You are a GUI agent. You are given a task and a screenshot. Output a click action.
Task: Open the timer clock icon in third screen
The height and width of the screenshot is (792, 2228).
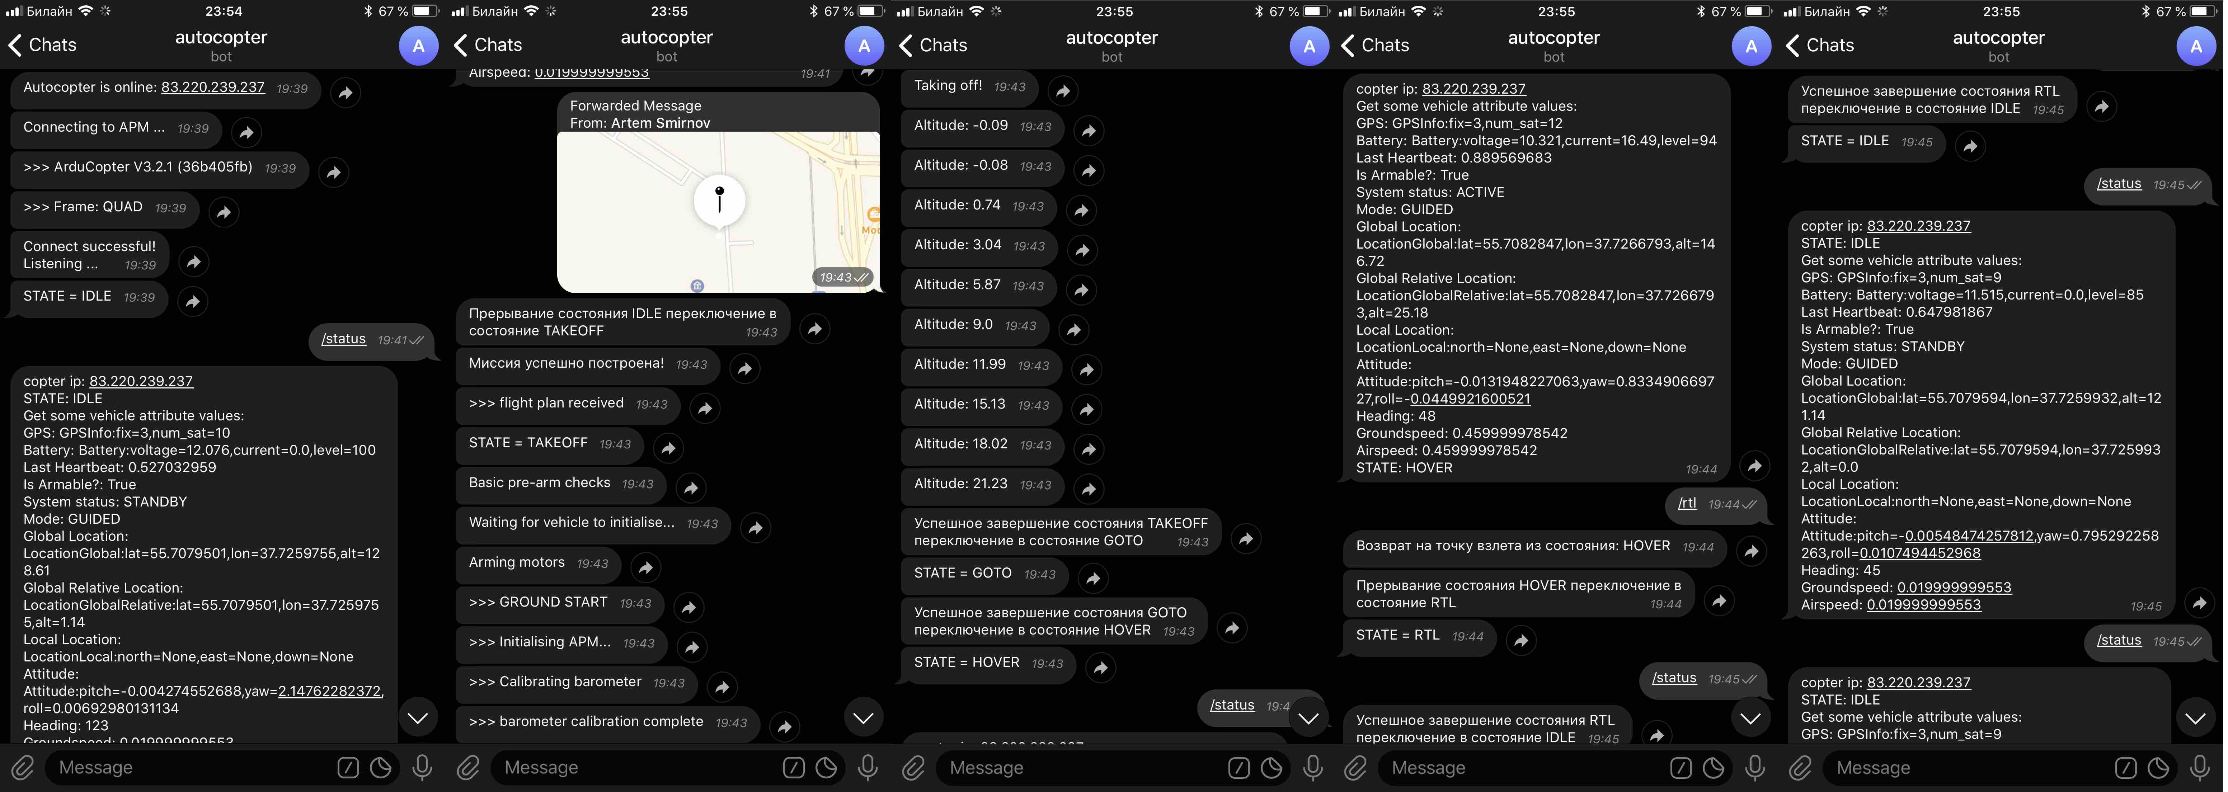point(1272,768)
